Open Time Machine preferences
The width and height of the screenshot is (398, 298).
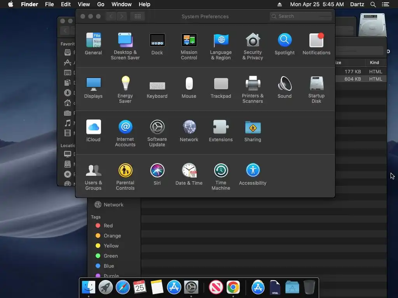(x=221, y=177)
